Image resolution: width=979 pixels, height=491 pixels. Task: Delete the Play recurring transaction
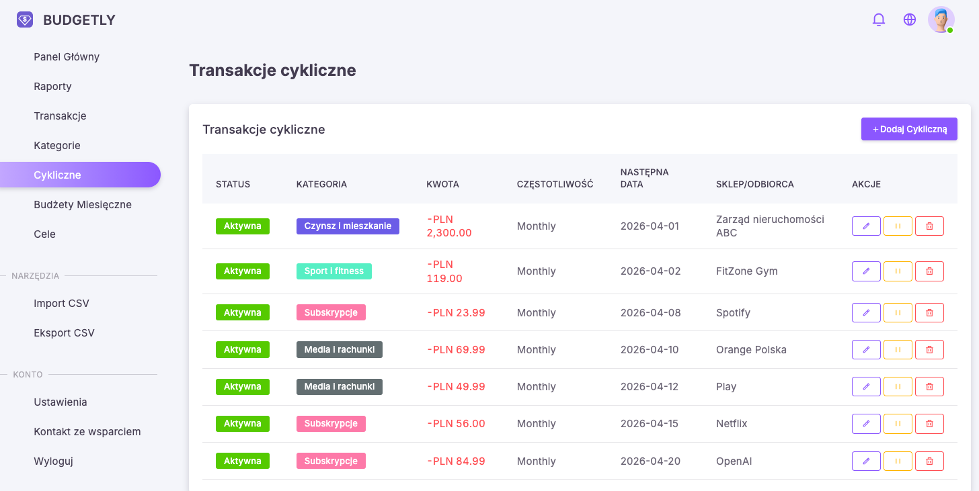(929, 387)
